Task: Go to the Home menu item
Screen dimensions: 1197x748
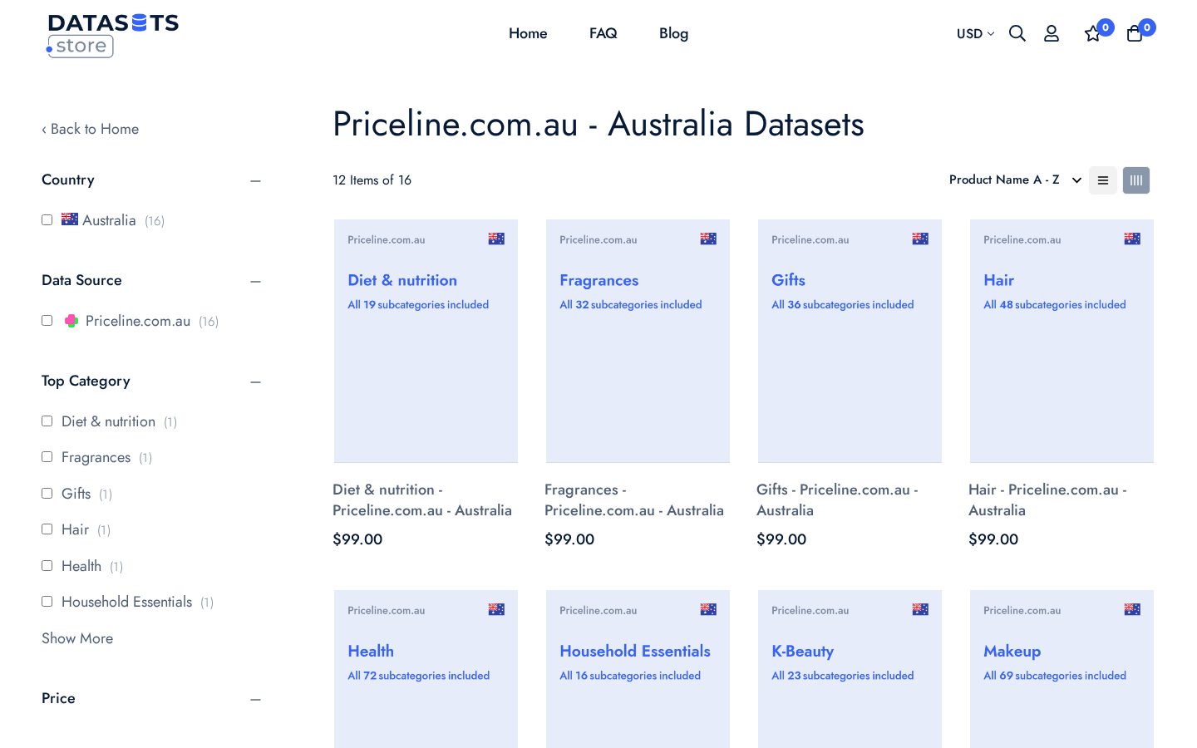Action: click(528, 33)
